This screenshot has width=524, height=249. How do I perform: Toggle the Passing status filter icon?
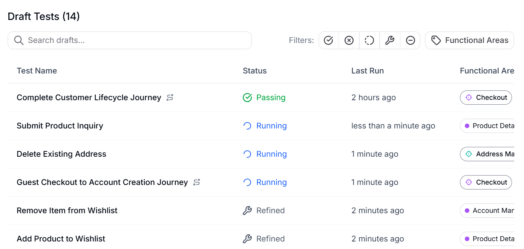tap(329, 40)
